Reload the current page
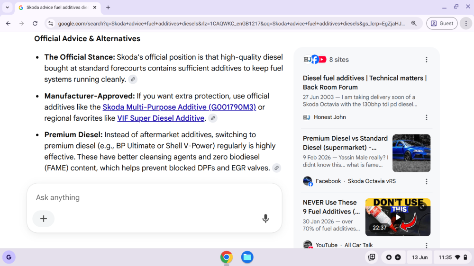Screen dimensions: 474x266 (x=35, y=23)
